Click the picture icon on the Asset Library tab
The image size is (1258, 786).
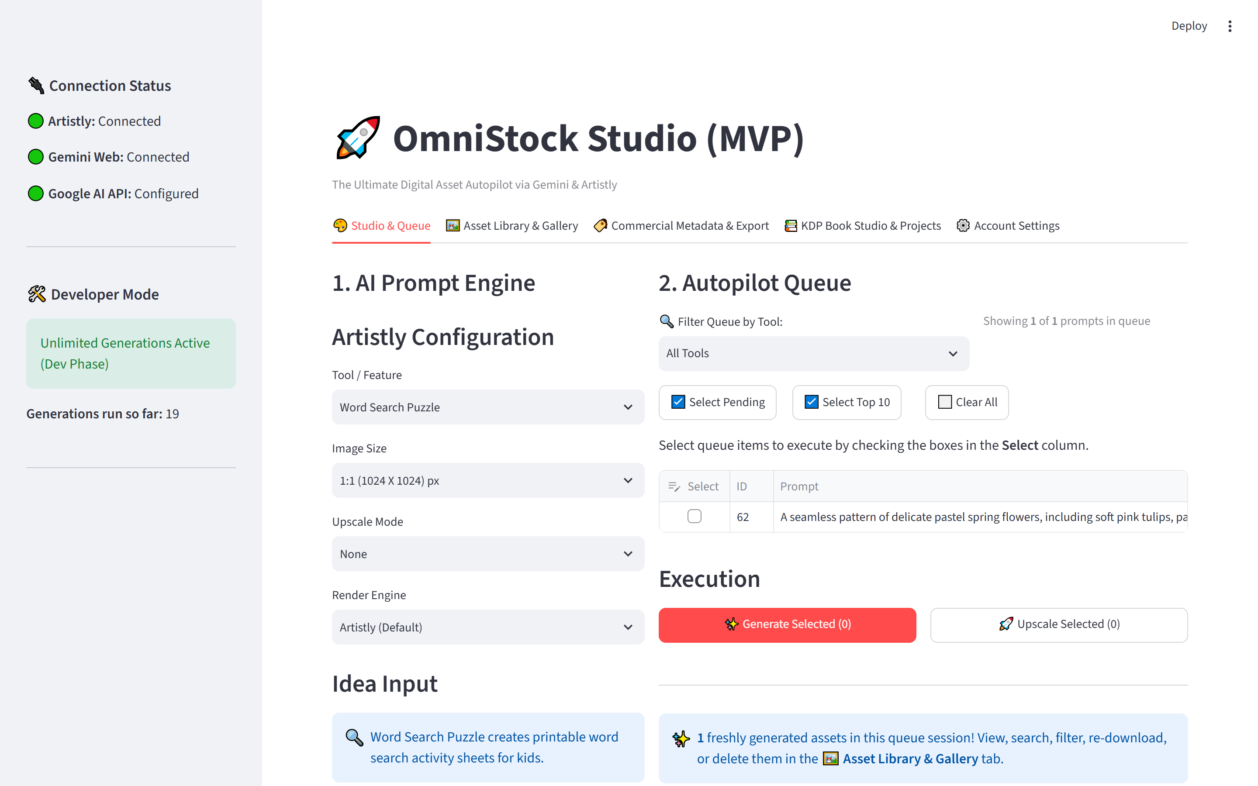tap(453, 226)
